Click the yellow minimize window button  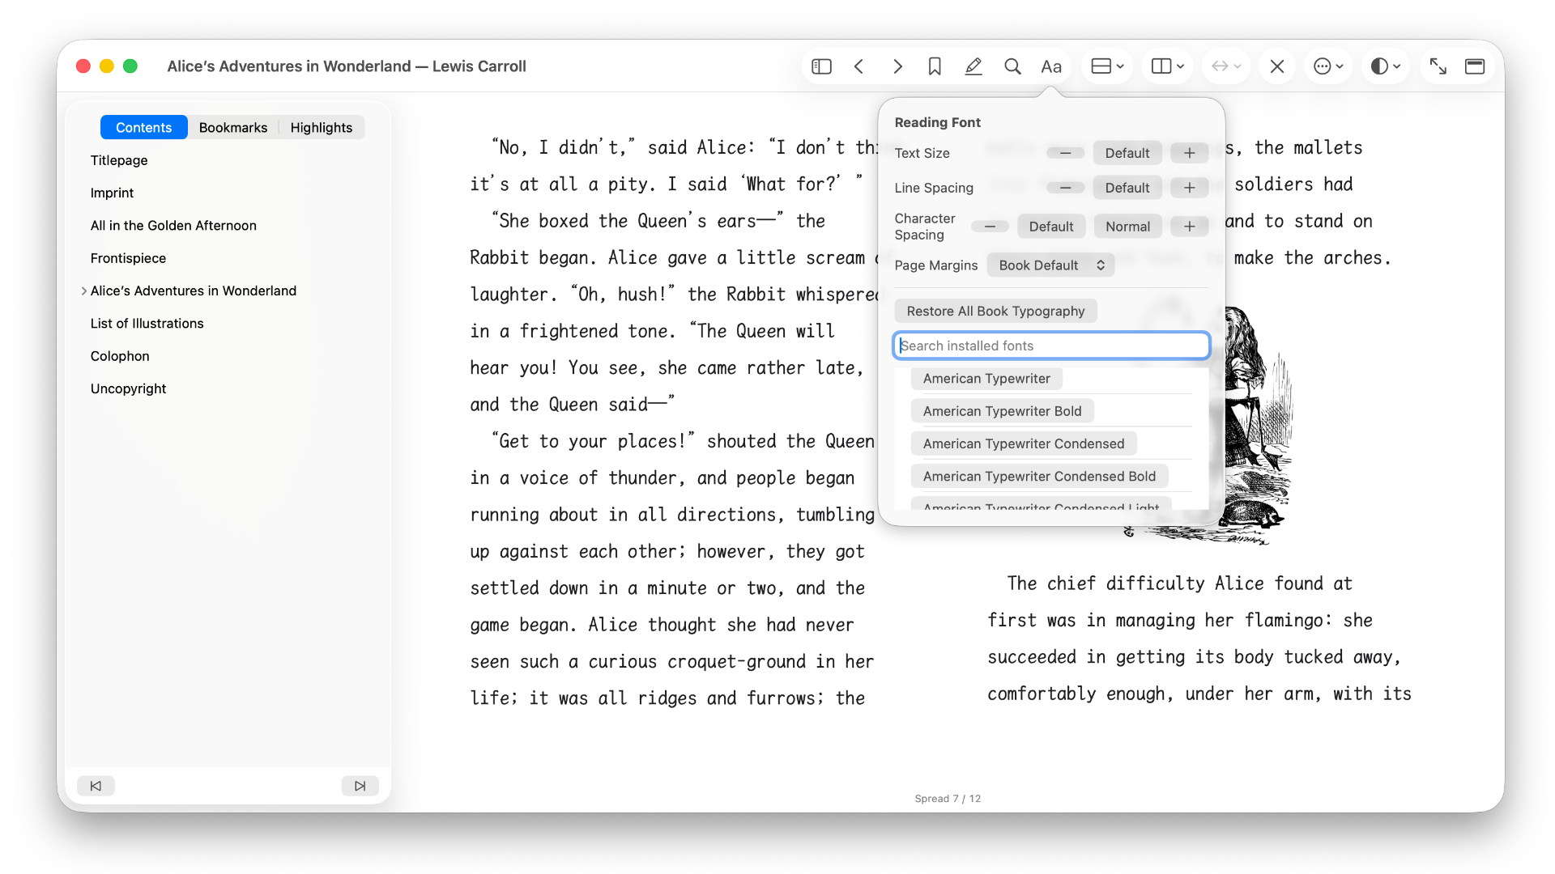click(x=106, y=66)
